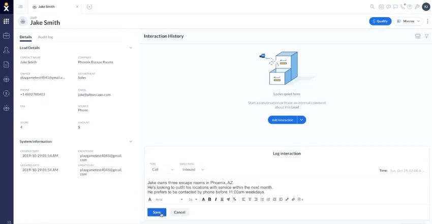The height and width of the screenshot is (224, 432).
Task: Close the Jake Smith tab
Action: click(77, 7)
